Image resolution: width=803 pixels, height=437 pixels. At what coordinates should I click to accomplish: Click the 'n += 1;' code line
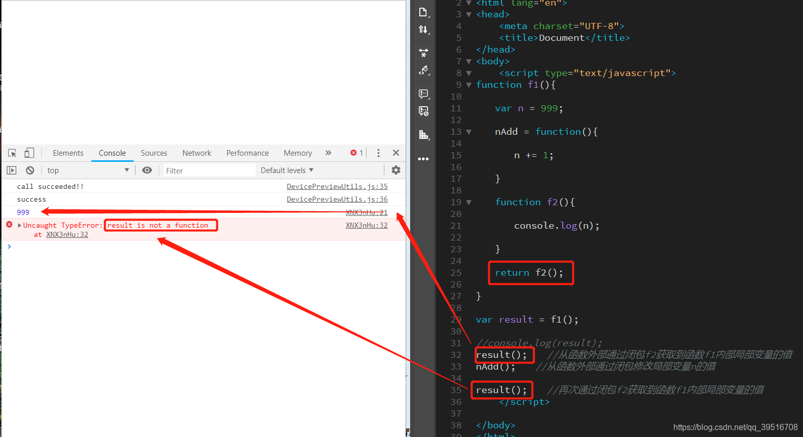(x=533, y=155)
